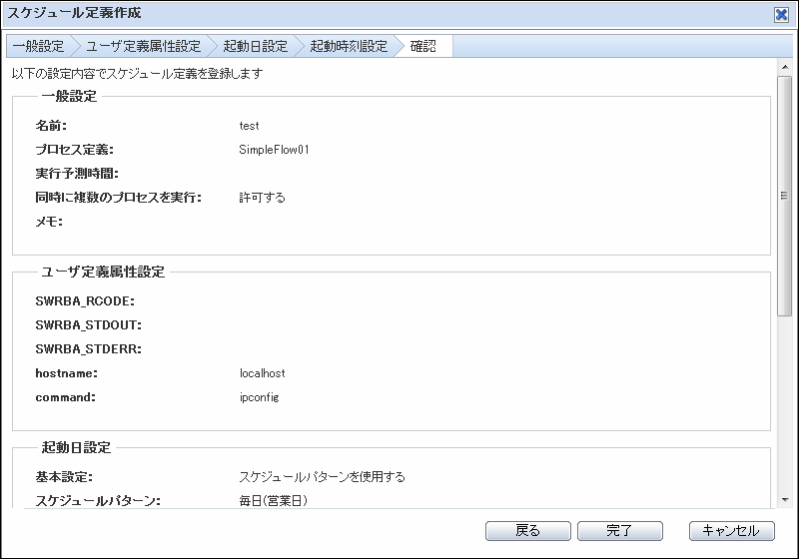Image resolution: width=799 pixels, height=559 pixels.
Task: Click the 基本設定: label
Action: coord(64,477)
